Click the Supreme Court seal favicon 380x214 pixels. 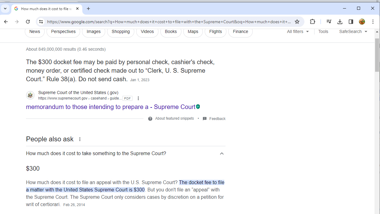pos(30,95)
